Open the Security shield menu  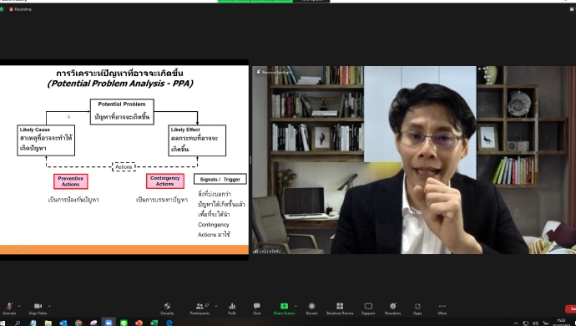tap(167, 308)
